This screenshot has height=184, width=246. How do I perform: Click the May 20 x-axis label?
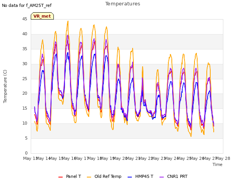click(120, 158)
